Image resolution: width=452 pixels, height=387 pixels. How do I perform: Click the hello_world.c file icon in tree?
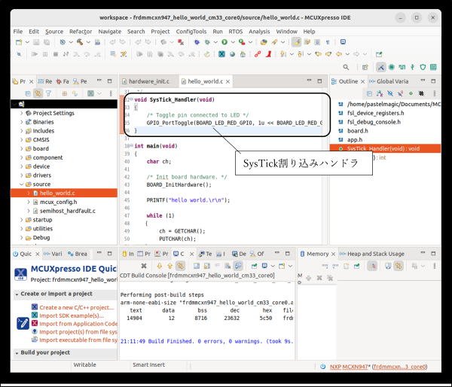(x=34, y=193)
